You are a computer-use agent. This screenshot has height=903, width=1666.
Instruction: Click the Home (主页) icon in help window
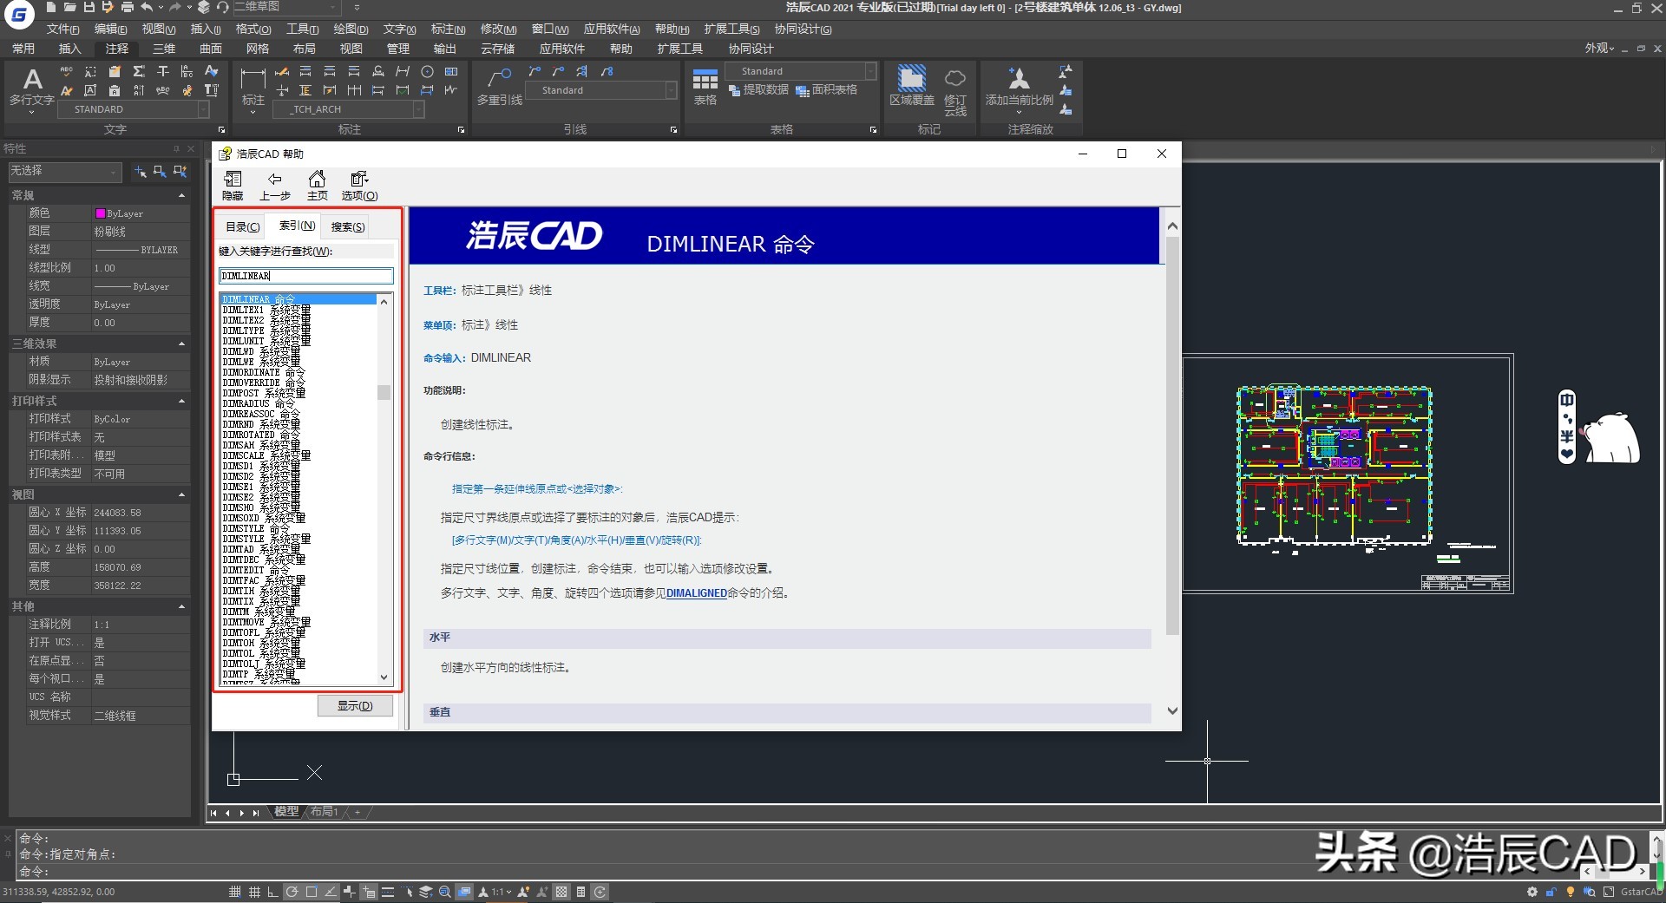point(318,185)
